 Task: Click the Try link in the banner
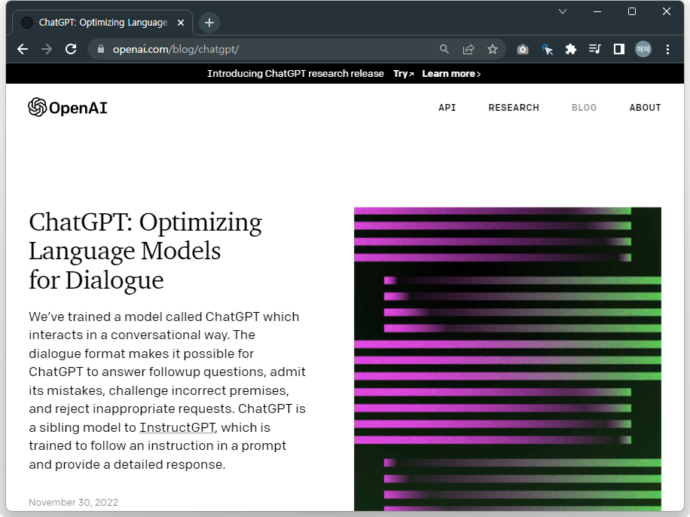click(x=402, y=73)
